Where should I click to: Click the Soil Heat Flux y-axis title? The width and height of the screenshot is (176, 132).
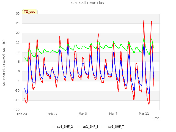(4, 63)
